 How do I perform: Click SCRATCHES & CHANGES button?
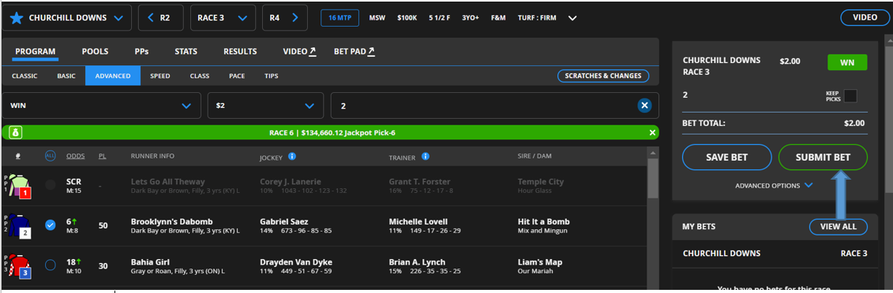click(603, 76)
